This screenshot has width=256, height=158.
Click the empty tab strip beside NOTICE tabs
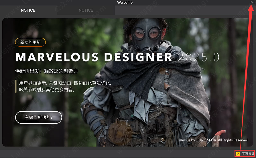pos(183,10)
